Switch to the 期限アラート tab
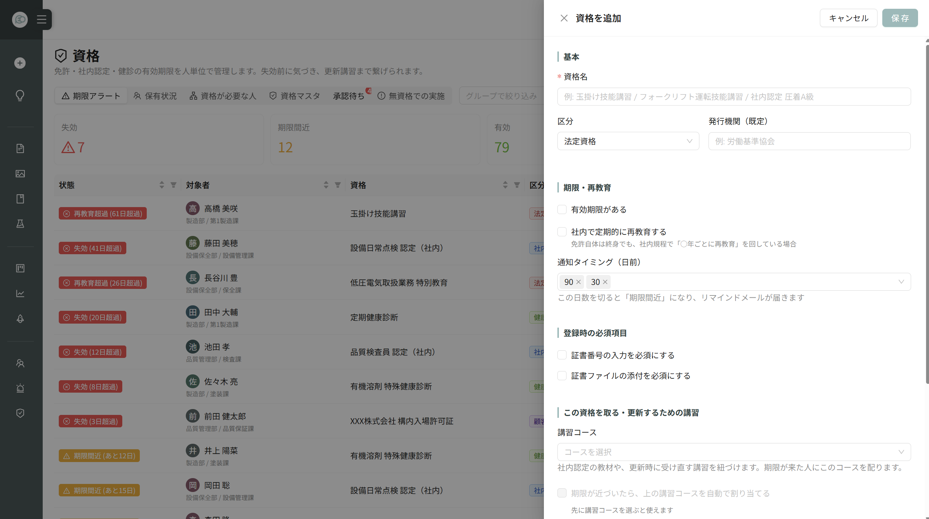This screenshot has height=519, width=929. (x=91, y=96)
